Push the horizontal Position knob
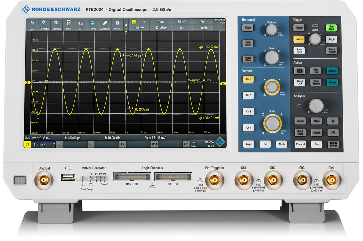363x241 pixels. [x=271, y=30]
